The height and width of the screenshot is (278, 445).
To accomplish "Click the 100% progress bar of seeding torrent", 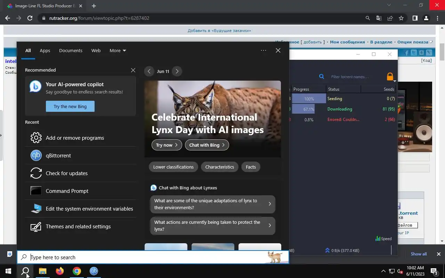I will (x=309, y=99).
